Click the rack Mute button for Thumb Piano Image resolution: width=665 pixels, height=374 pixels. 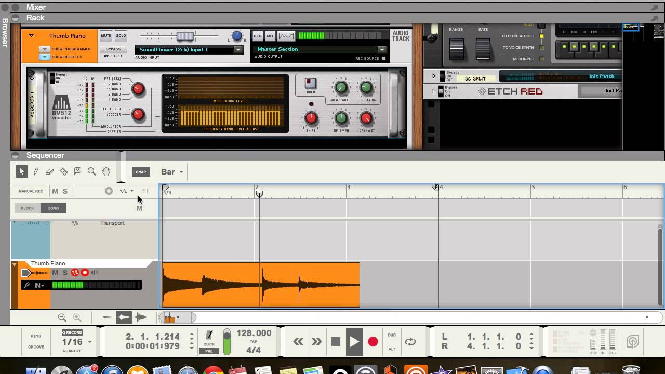click(106, 36)
